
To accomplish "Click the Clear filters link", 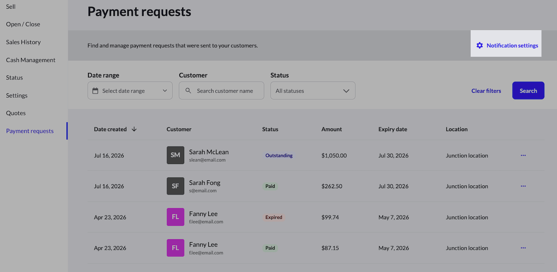I will 486,91.
